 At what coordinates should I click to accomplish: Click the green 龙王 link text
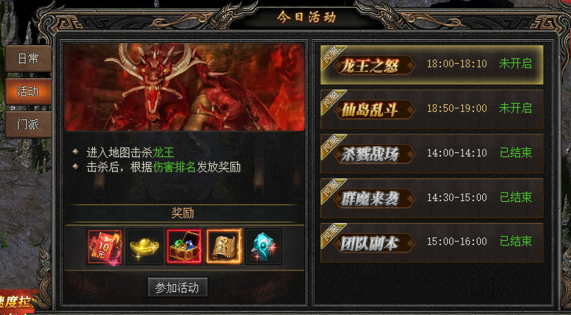[x=163, y=152]
